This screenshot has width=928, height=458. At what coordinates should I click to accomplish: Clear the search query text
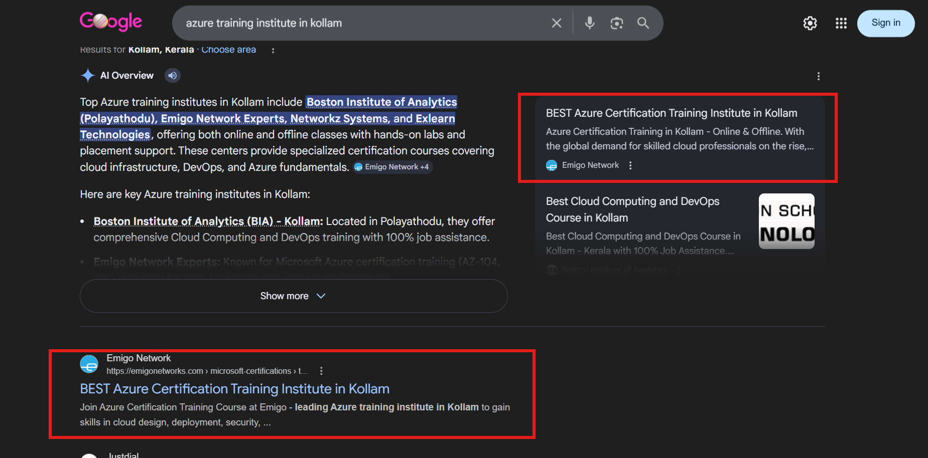[x=556, y=23]
